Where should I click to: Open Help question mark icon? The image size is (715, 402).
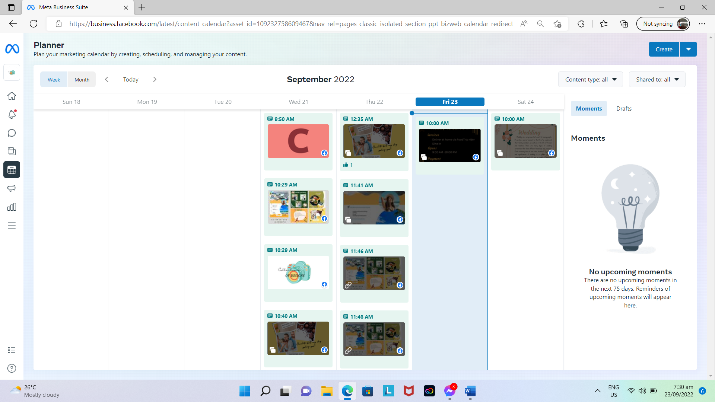tap(12, 368)
